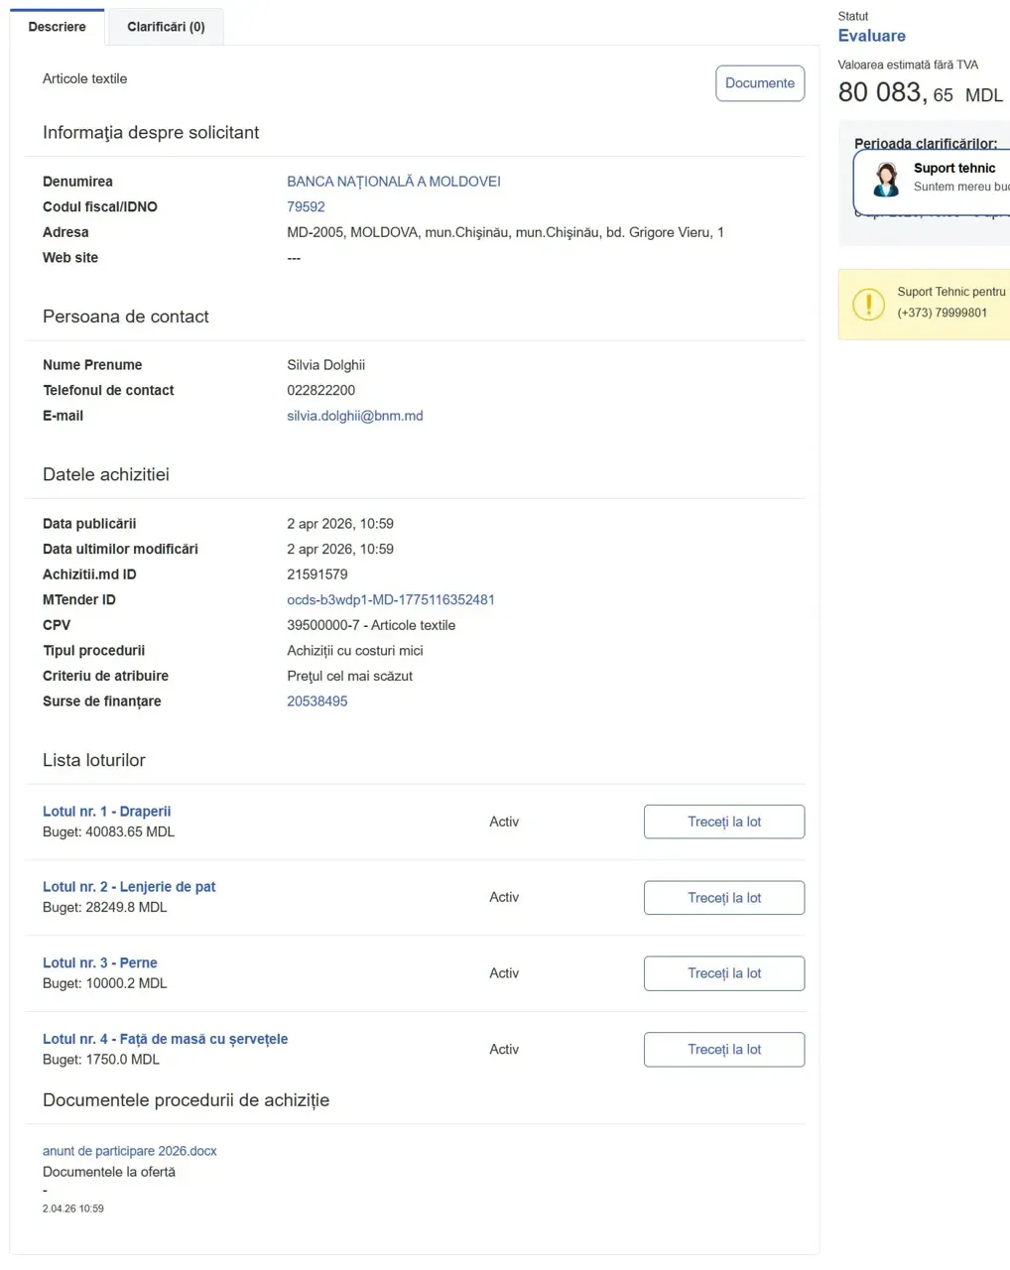Screen dimensions: 1010x1270
Task: Click the Suport tehnic chat widget title
Action: pyautogui.click(x=954, y=168)
